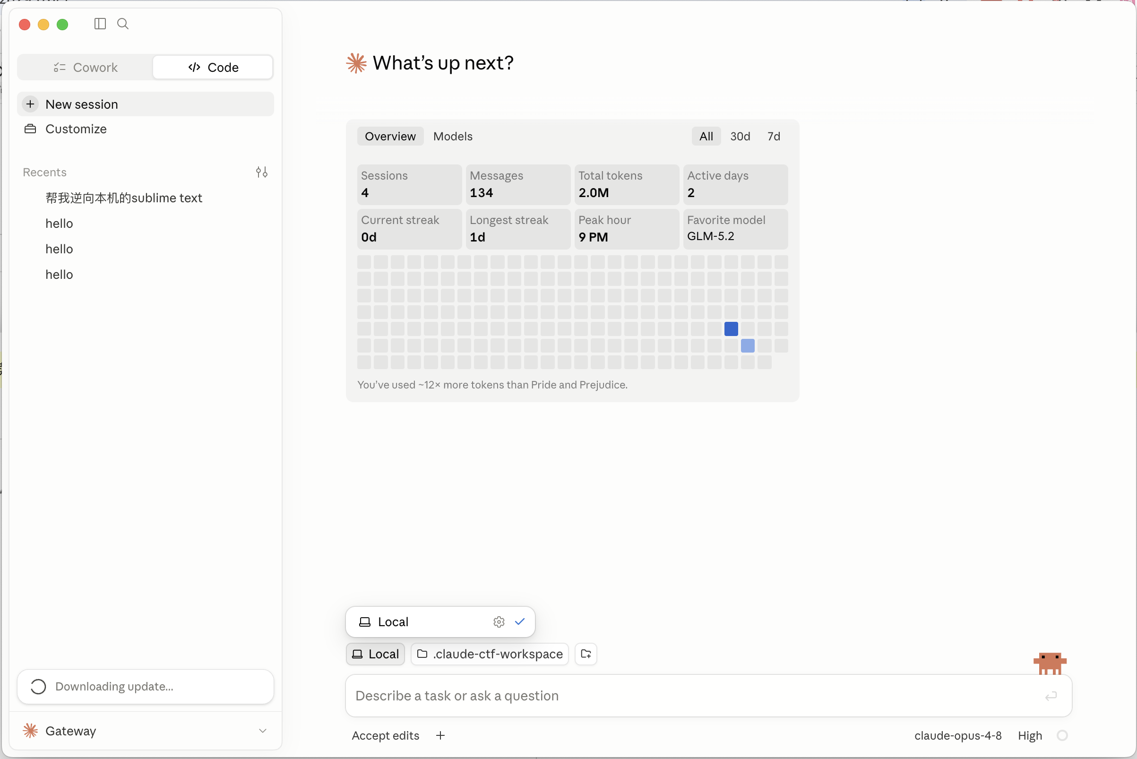
Task: Click the Longest streak 1d card
Action: (518, 229)
